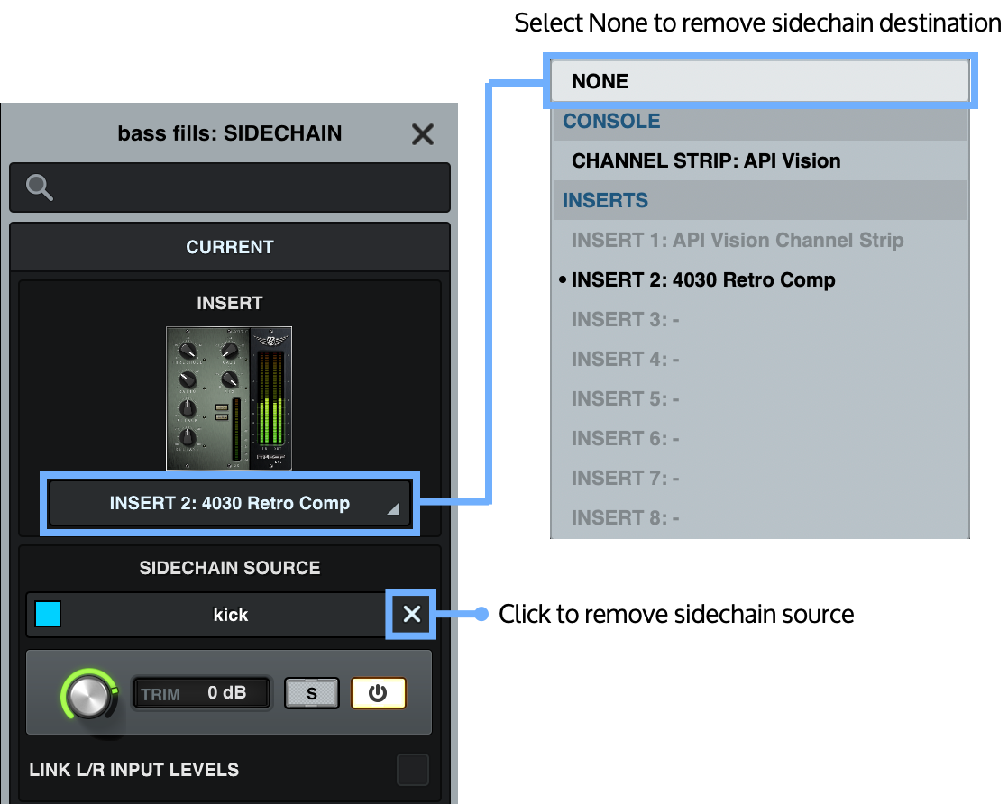The width and height of the screenshot is (1008, 804).
Task: Click the SIDECHAIN SOURCE label
Action: click(230, 568)
